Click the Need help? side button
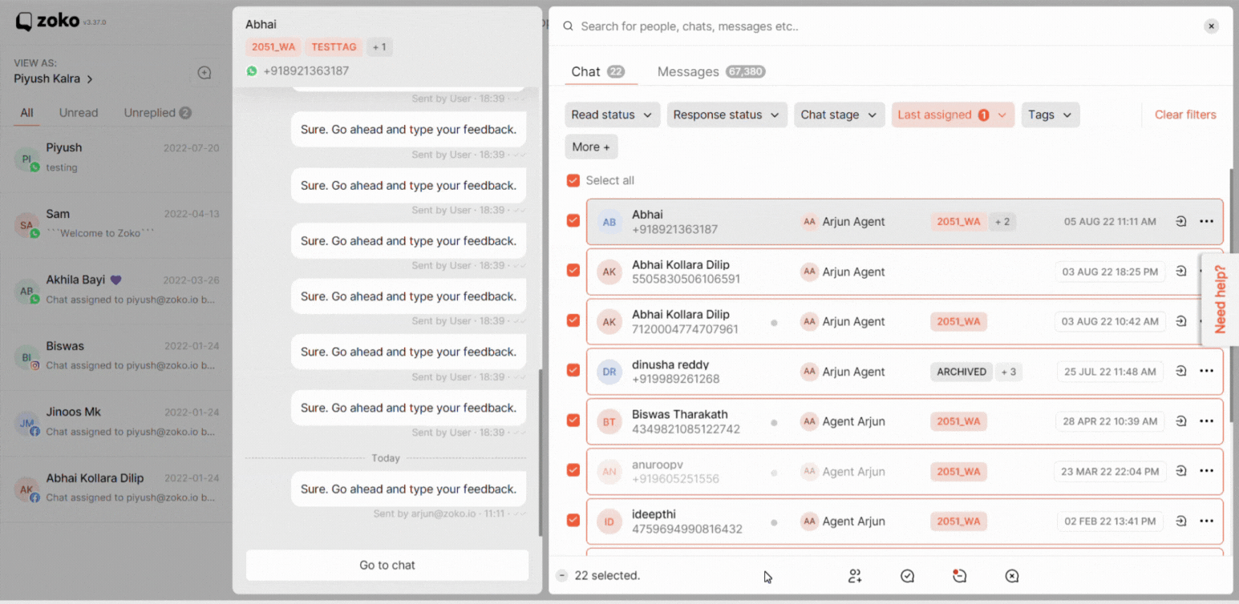 1220,300
